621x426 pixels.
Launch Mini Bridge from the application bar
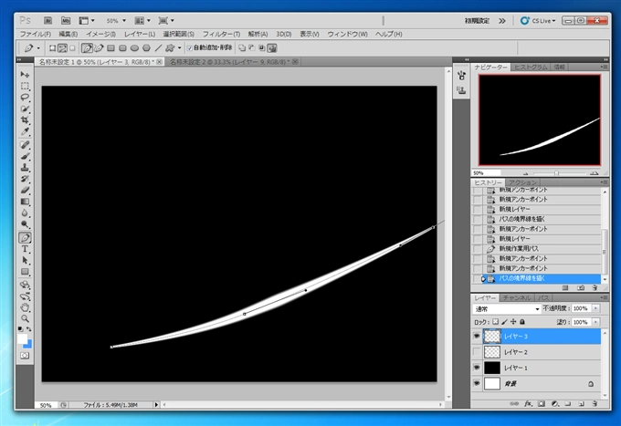coord(66,21)
